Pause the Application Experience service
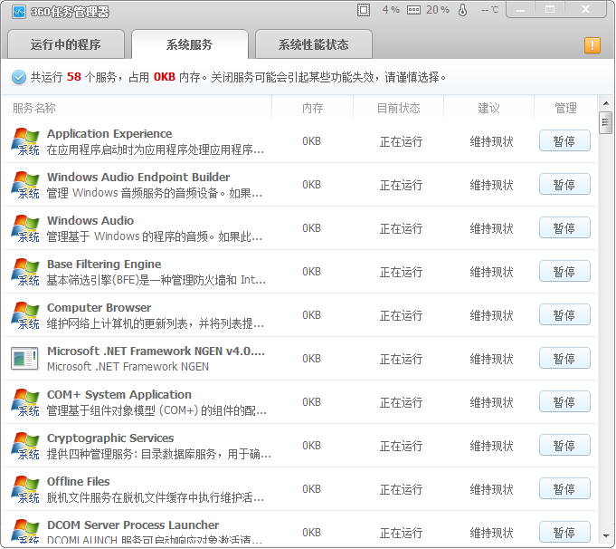 (x=564, y=141)
